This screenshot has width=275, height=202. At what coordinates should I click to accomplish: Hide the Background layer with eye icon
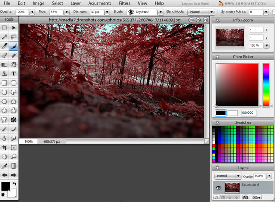click(218, 188)
